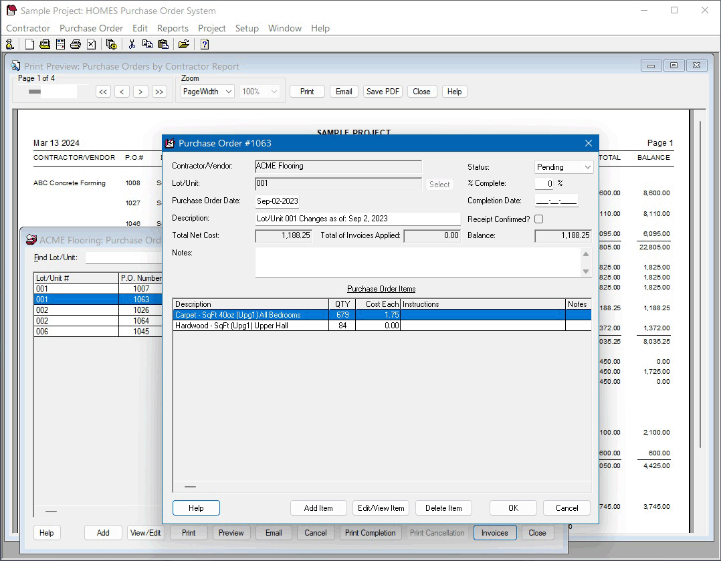
Task: Select the Contractor icon on the main toolbar
Action: 9,44
